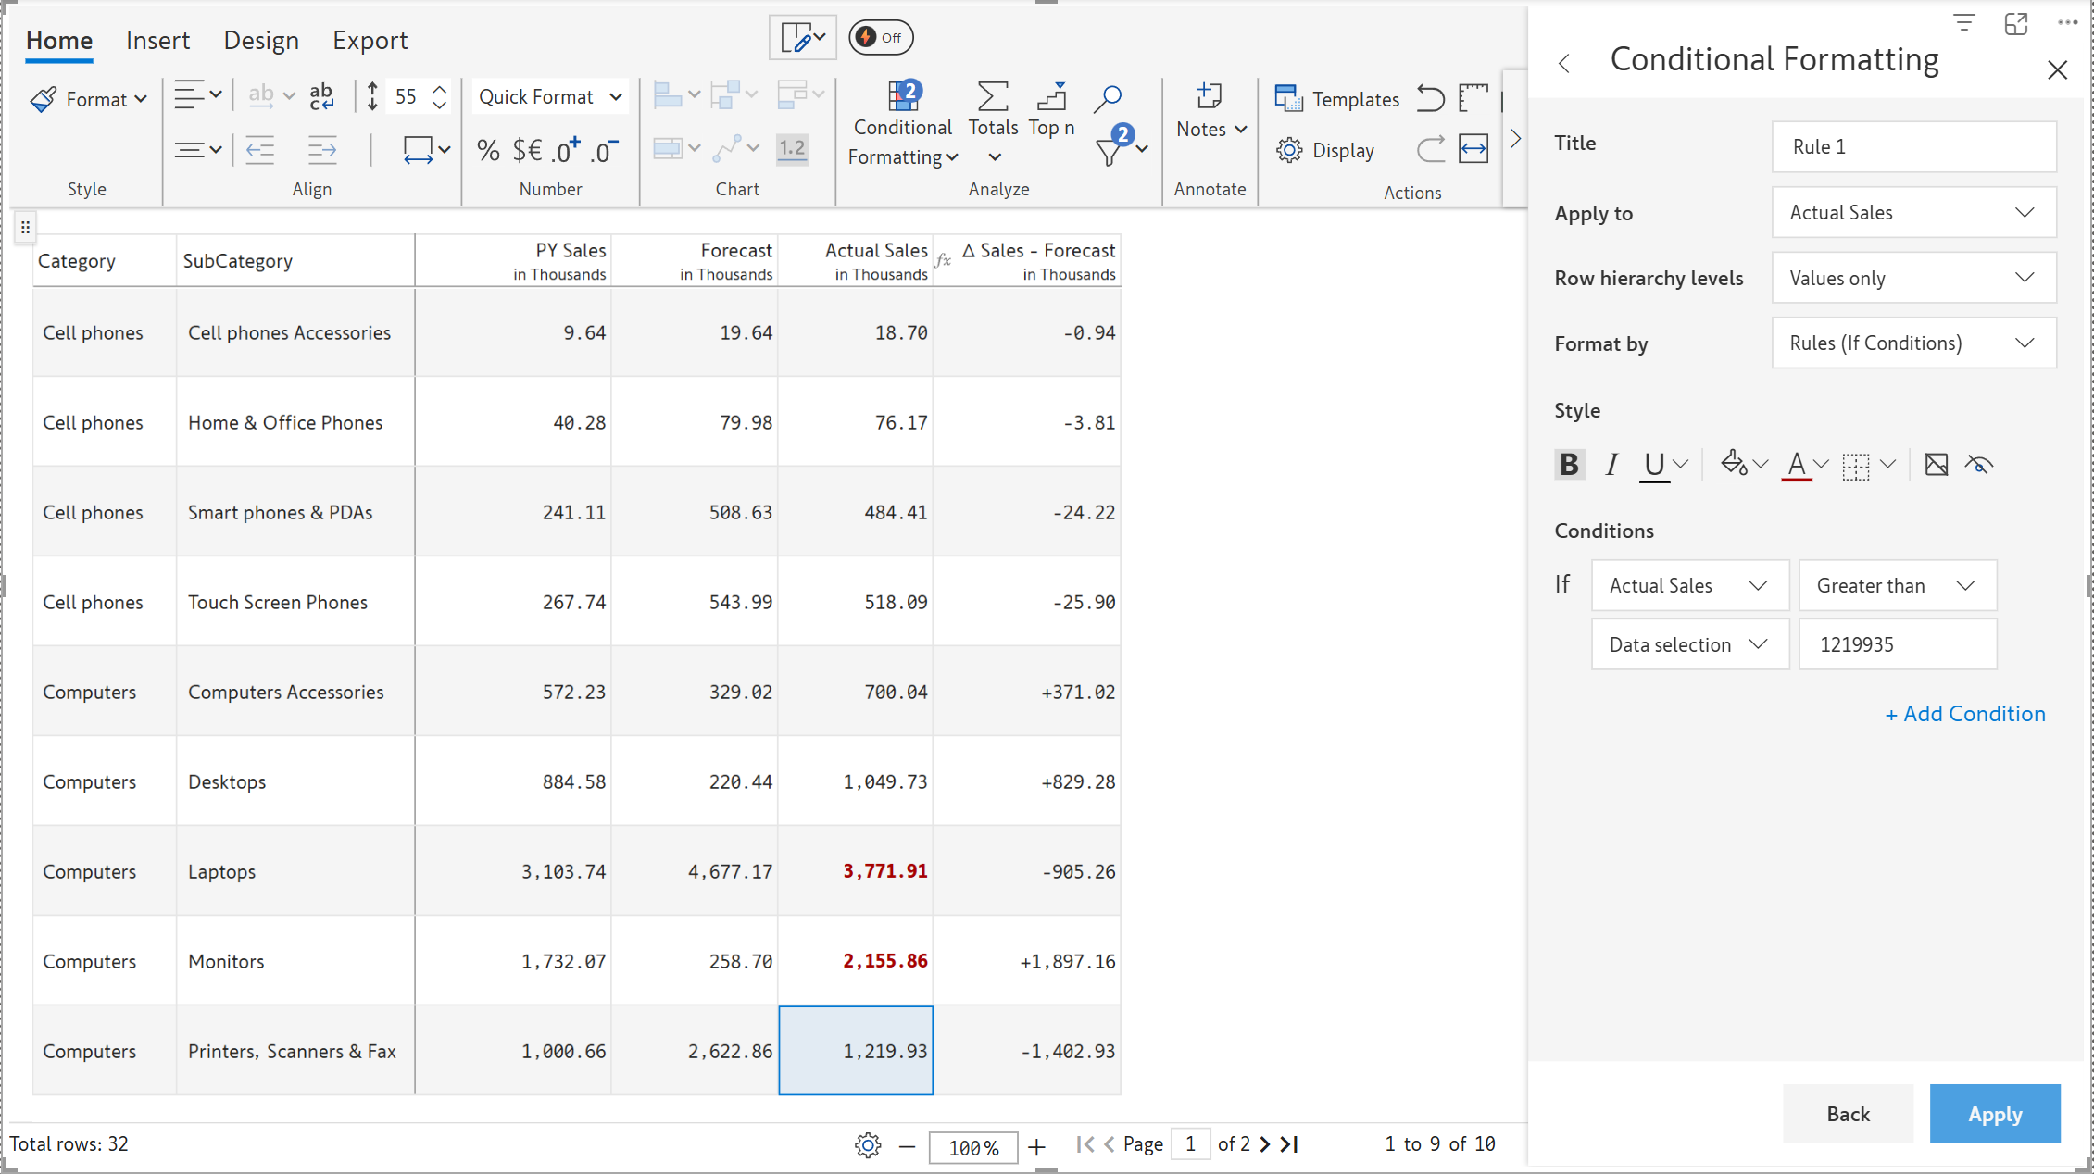
Task: Expand the Apply to dropdown
Action: pos(1913,213)
